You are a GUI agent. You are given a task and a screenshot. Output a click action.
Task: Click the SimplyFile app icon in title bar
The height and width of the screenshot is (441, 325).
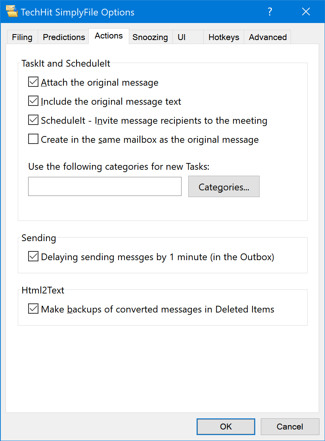point(12,12)
